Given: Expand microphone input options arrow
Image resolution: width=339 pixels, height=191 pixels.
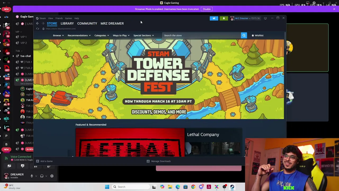Looking at the screenshot, I should (36, 176).
